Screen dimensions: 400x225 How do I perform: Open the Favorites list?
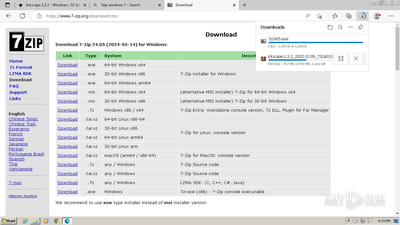pos(335,16)
